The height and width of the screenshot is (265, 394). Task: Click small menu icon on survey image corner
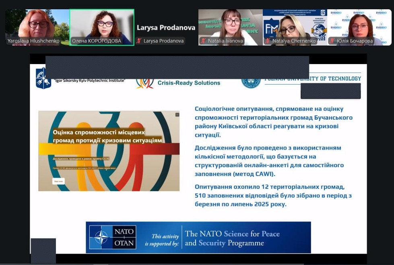tap(176, 115)
